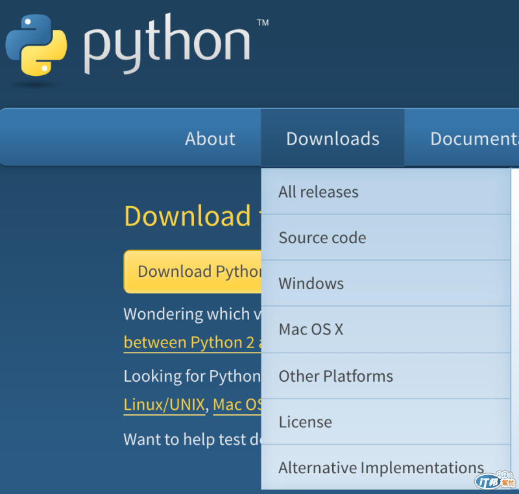Open License from Downloads dropdown
This screenshot has height=494, width=519.
[x=385, y=422]
